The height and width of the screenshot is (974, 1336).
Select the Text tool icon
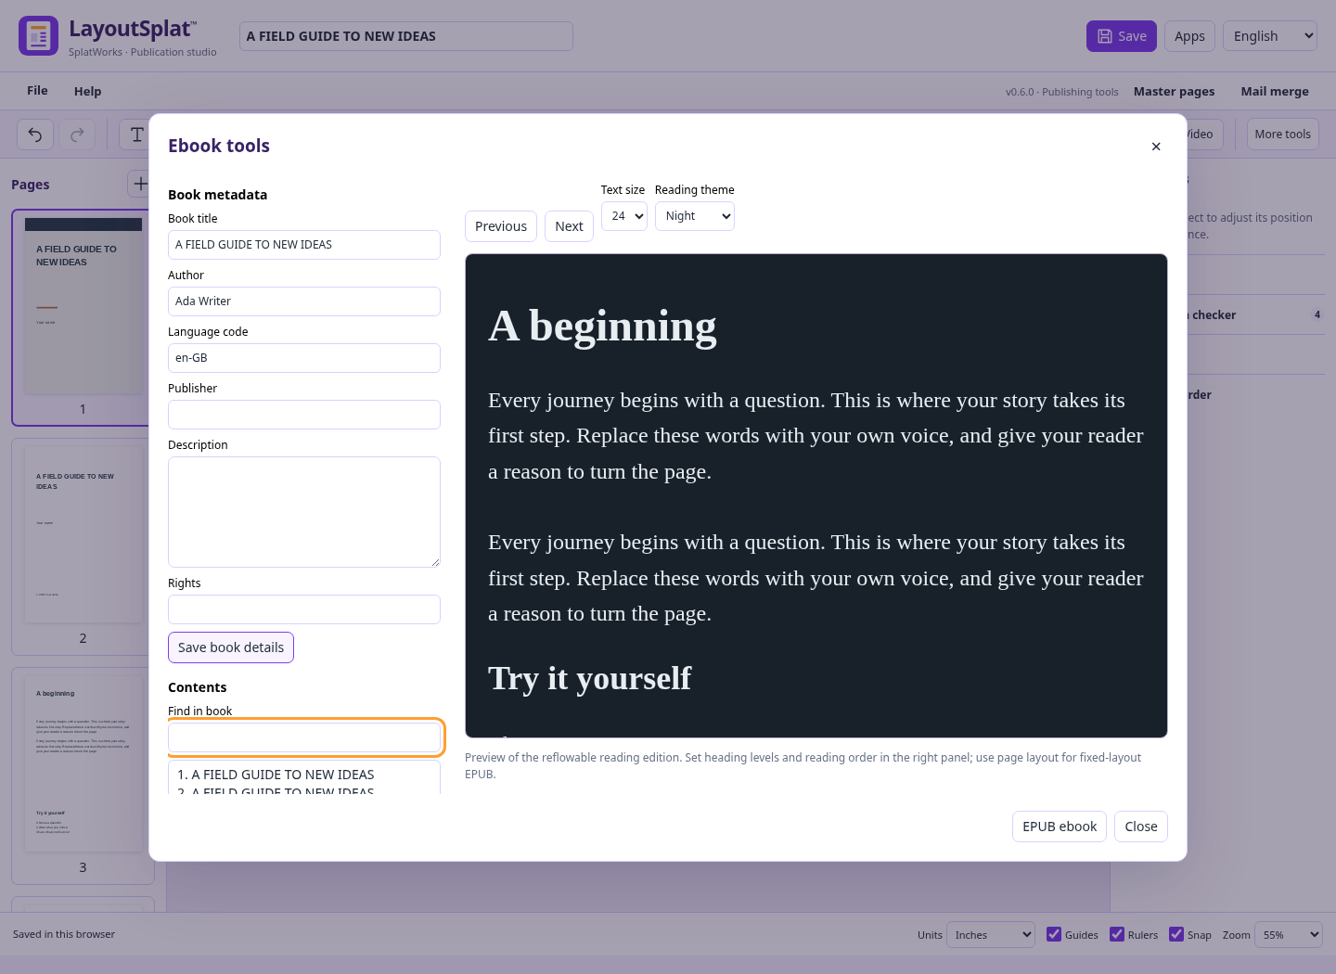tap(136, 135)
